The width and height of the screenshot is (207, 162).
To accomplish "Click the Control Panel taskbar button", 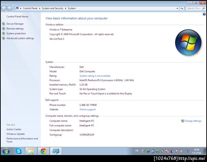I will 56,151.
